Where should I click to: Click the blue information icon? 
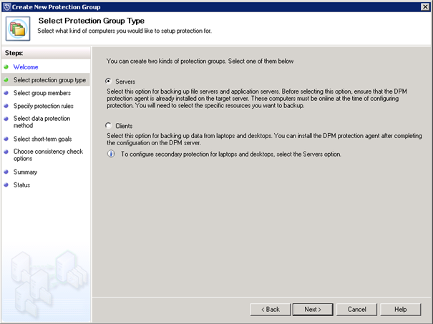point(111,154)
